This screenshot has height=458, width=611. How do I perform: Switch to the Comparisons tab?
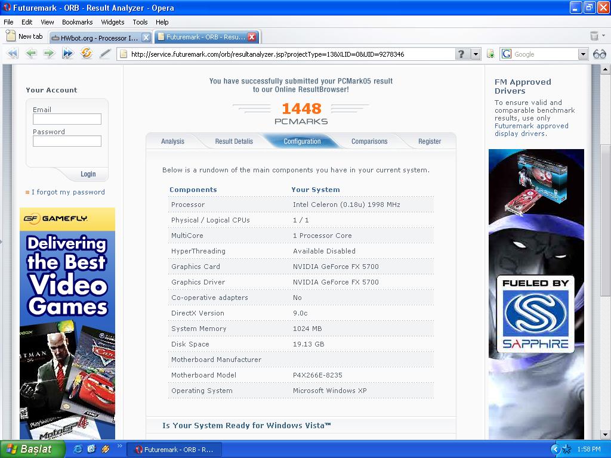369,141
